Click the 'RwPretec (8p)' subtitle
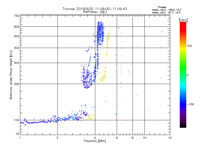Screen dimensions: 200x150 (95, 12)
